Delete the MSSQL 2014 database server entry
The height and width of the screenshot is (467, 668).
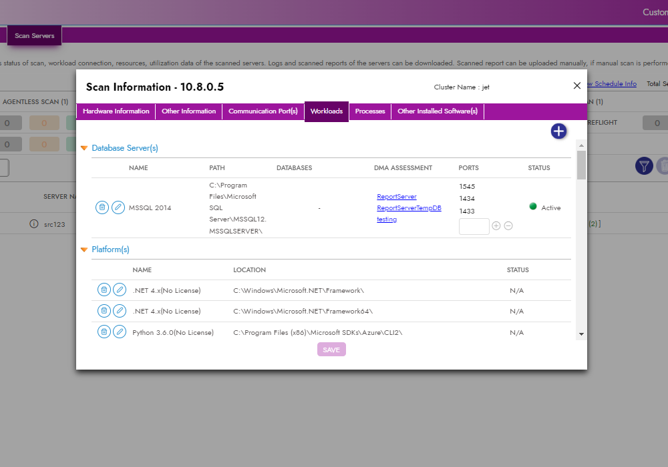(x=102, y=207)
